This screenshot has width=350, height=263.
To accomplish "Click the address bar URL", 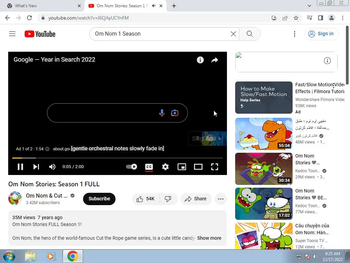I will [89, 18].
